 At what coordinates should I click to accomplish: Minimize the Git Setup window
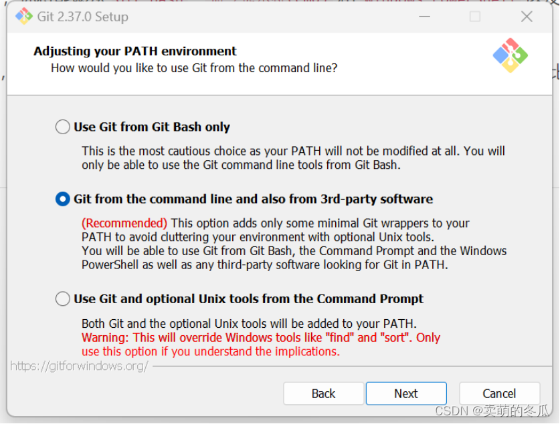point(424,17)
